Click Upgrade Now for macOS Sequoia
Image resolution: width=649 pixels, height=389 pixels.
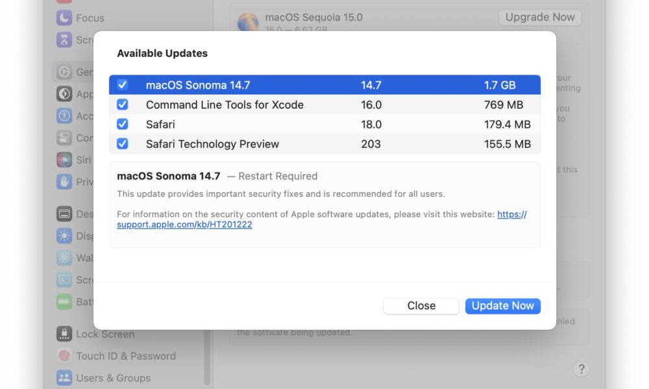(540, 18)
